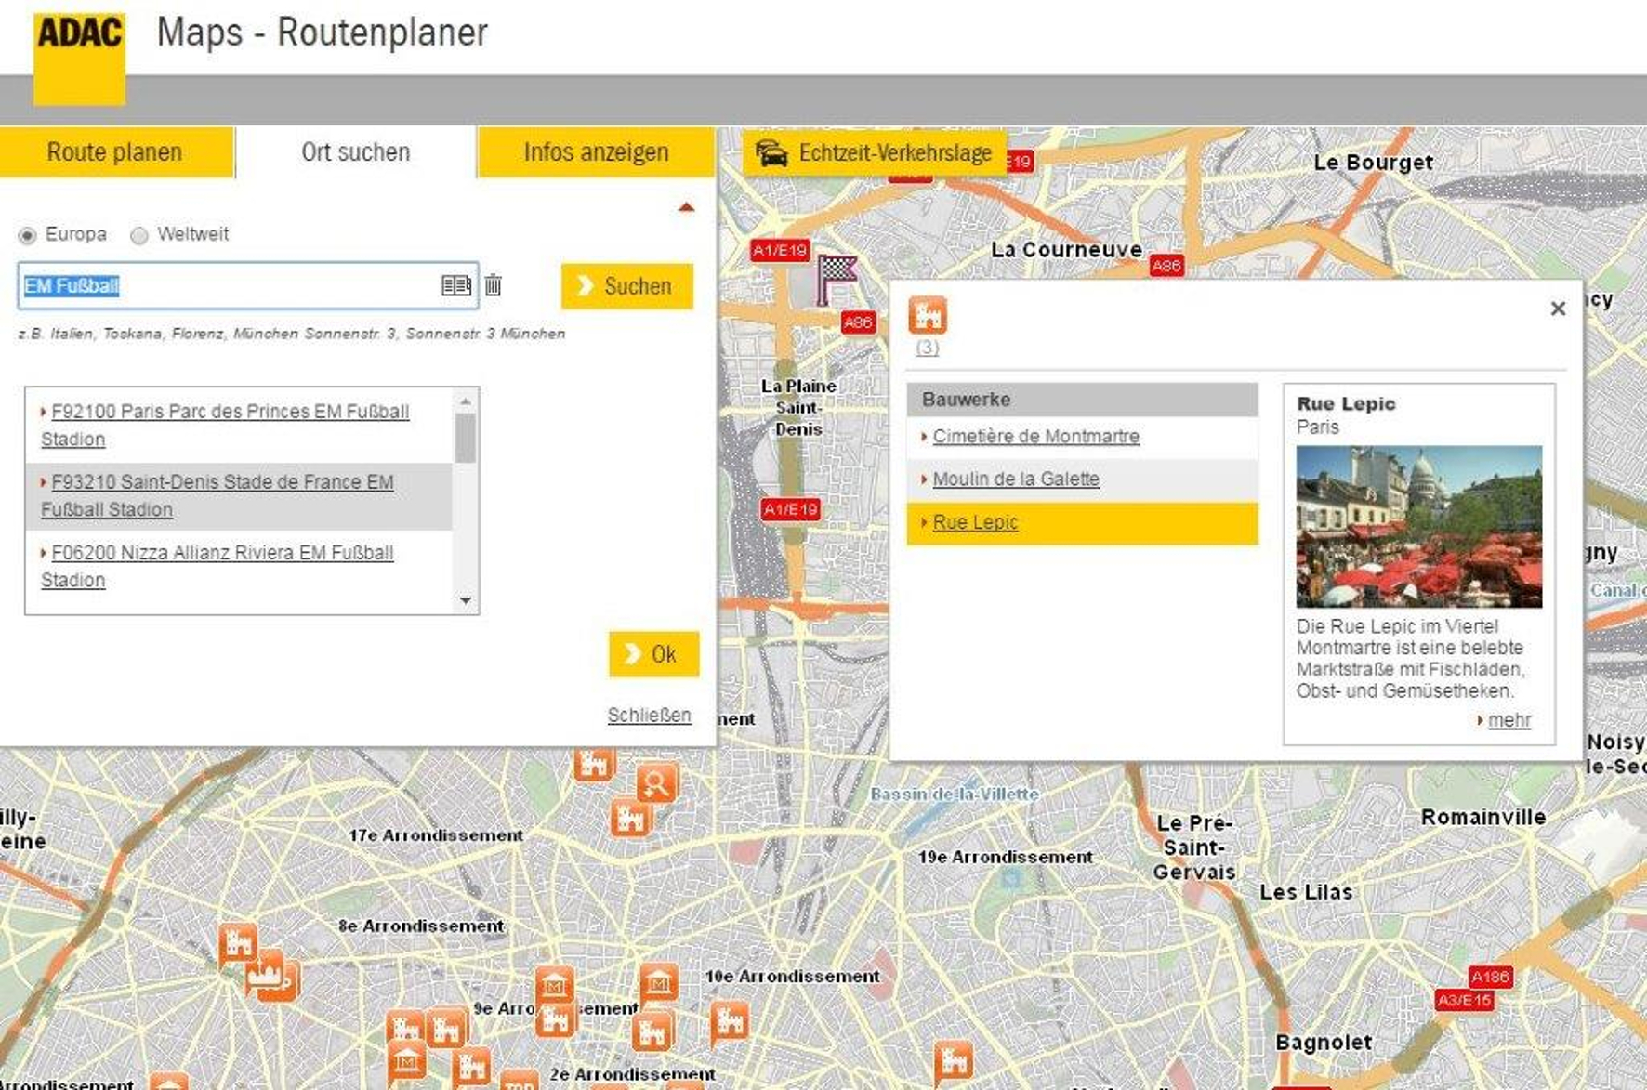This screenshot has height=1090, width=1647.
Task: Click the Bauwerke category header
Action: (1082, 400)
